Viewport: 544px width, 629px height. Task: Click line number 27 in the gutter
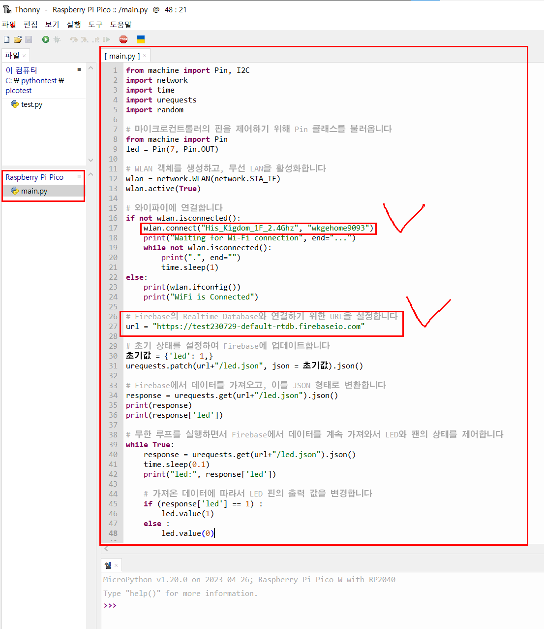click(x=113, y=327)
